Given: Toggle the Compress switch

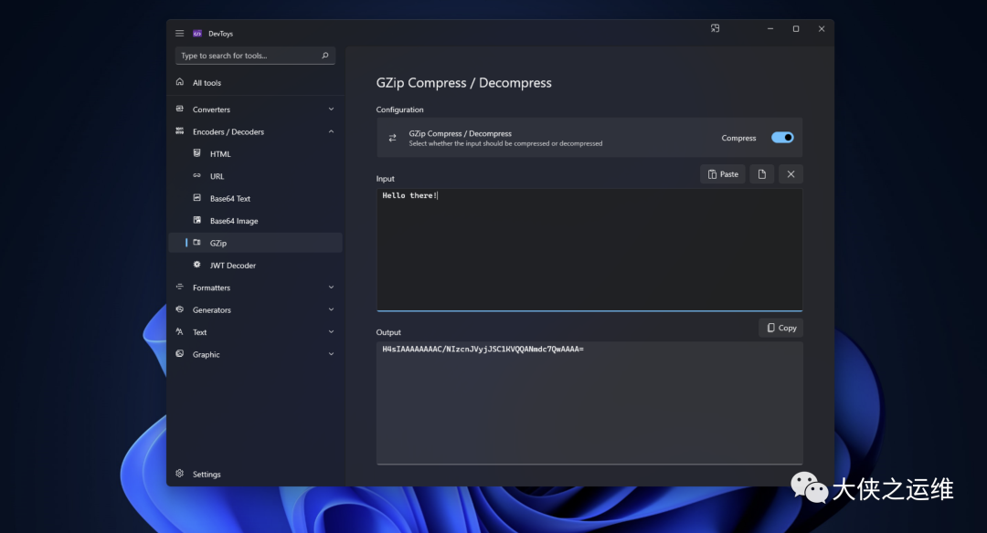Looking at the screenshot, I should click(782, 138).
